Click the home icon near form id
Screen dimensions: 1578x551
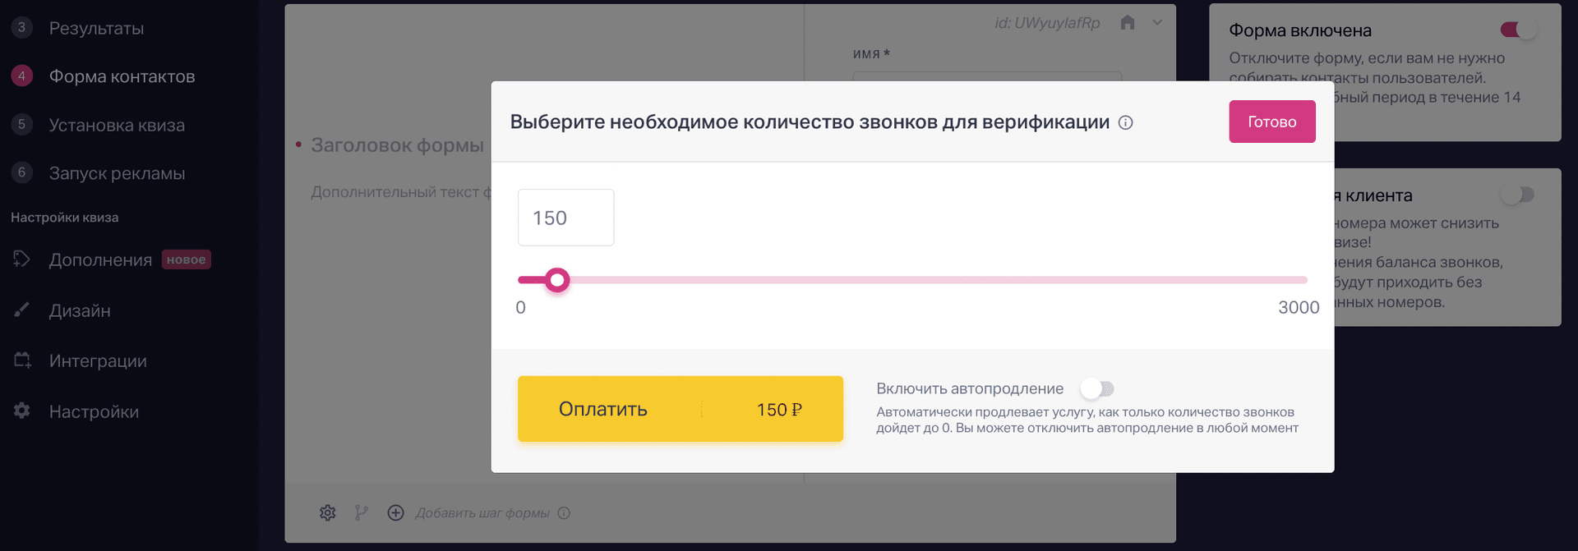pos(1128,23)
